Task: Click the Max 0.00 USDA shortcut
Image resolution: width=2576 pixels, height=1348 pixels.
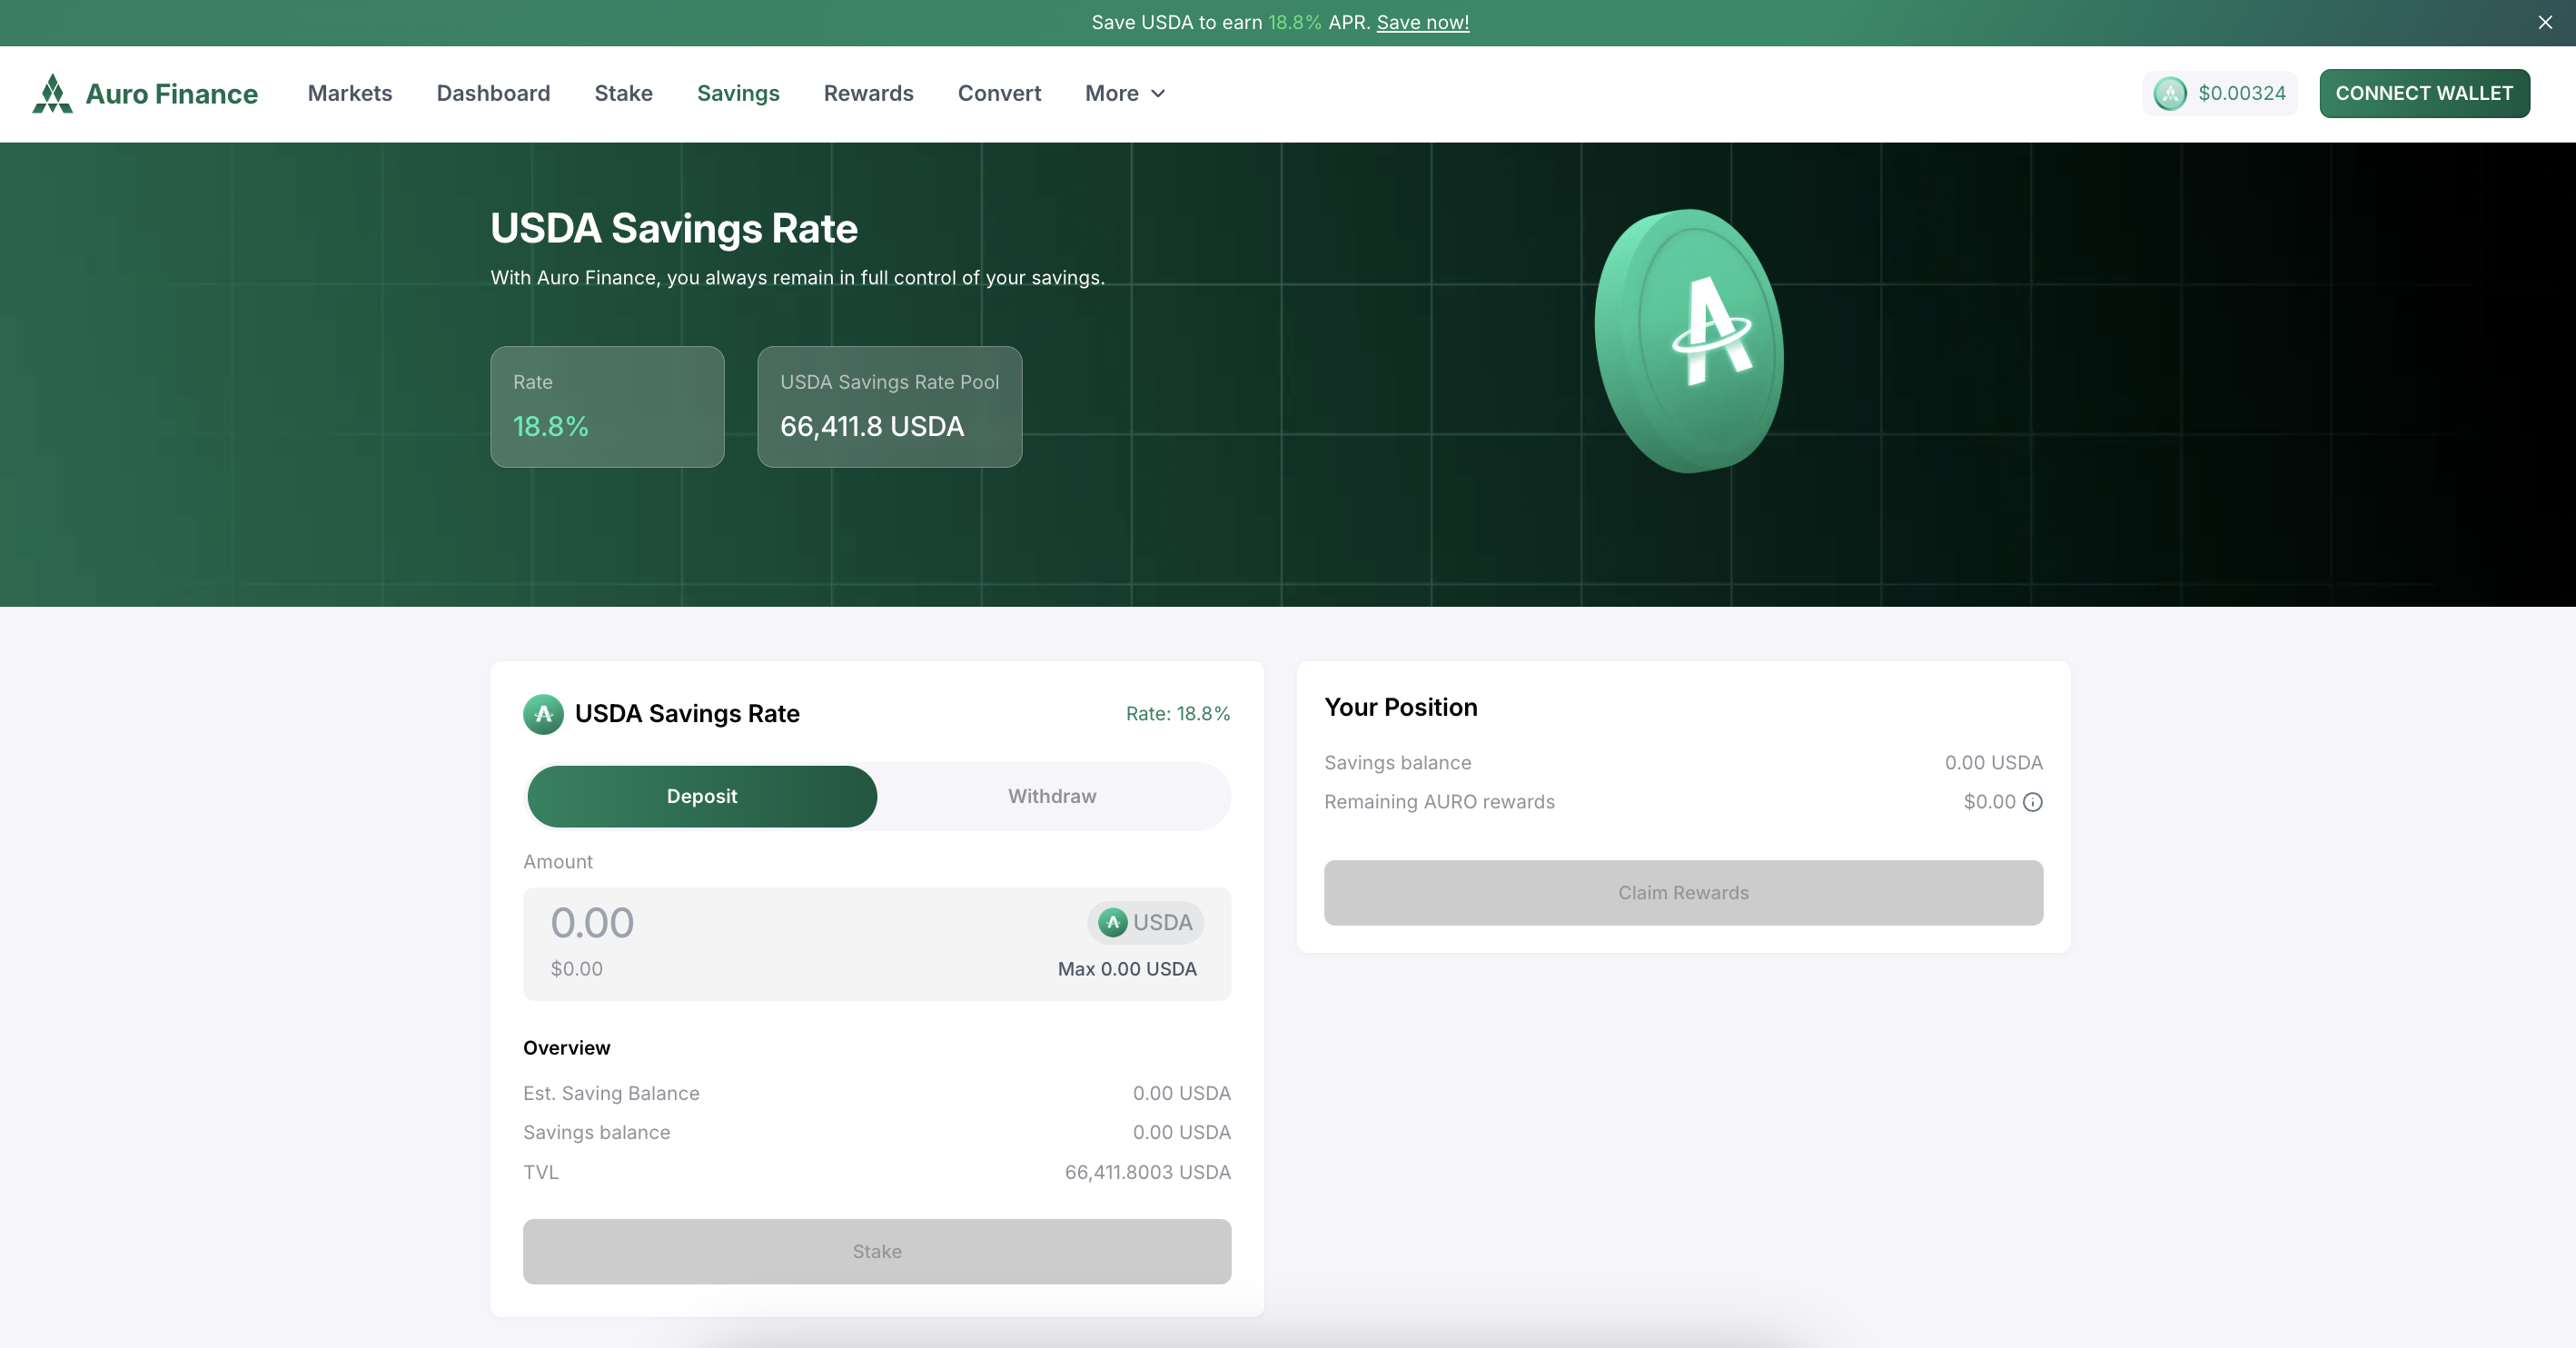Action: coord(1127,969)
